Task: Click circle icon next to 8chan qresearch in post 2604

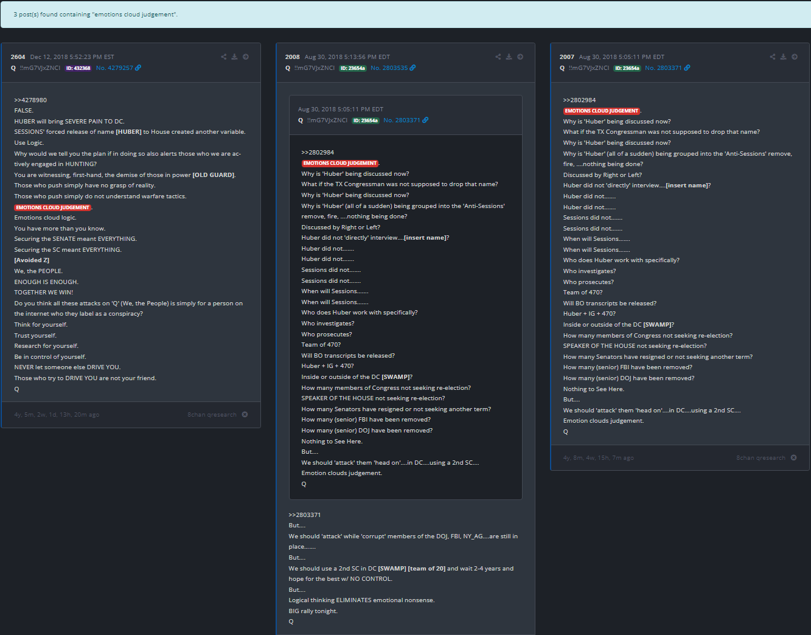Action: (x=245, y=414)
